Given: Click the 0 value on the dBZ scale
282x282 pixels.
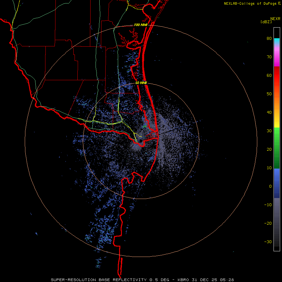Looking at the screenshot, I should point(270,186).
